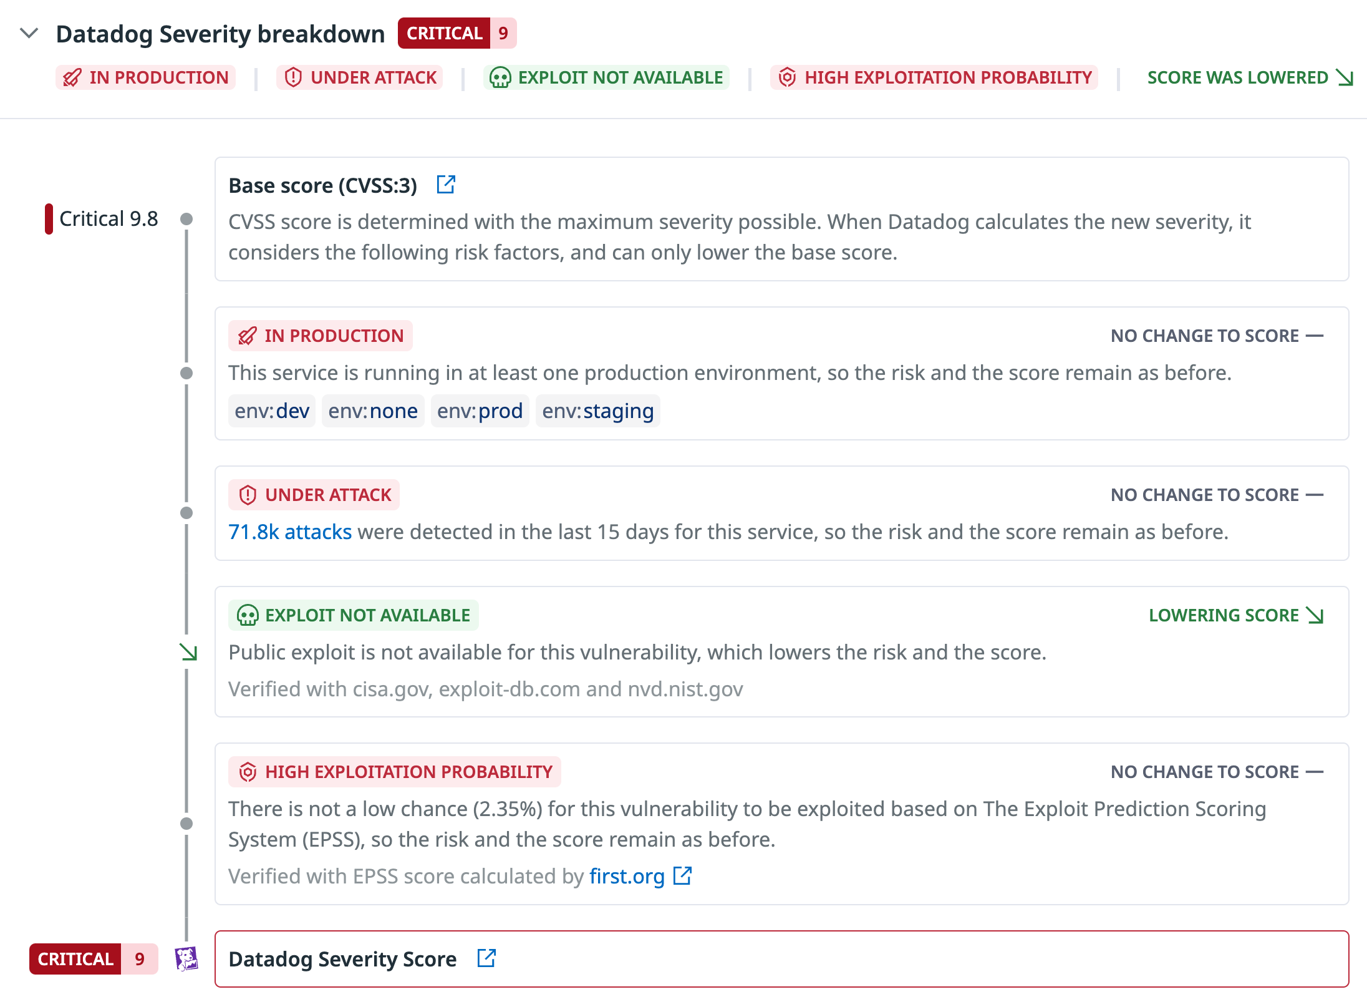Click the env:prod tag
The height and width of the screenshot is (1007, 1367).
480,411
